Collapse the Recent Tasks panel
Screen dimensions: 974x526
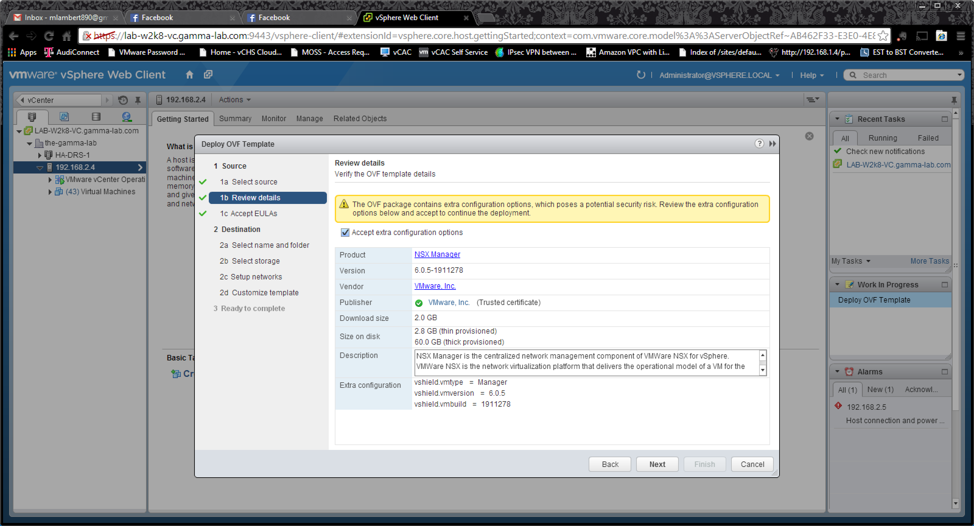pos(837,119)
